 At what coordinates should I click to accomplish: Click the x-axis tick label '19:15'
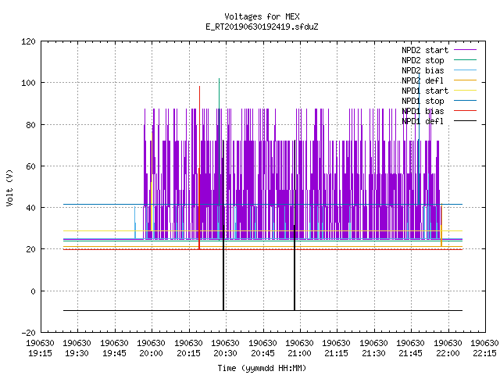tap(40, 353)
